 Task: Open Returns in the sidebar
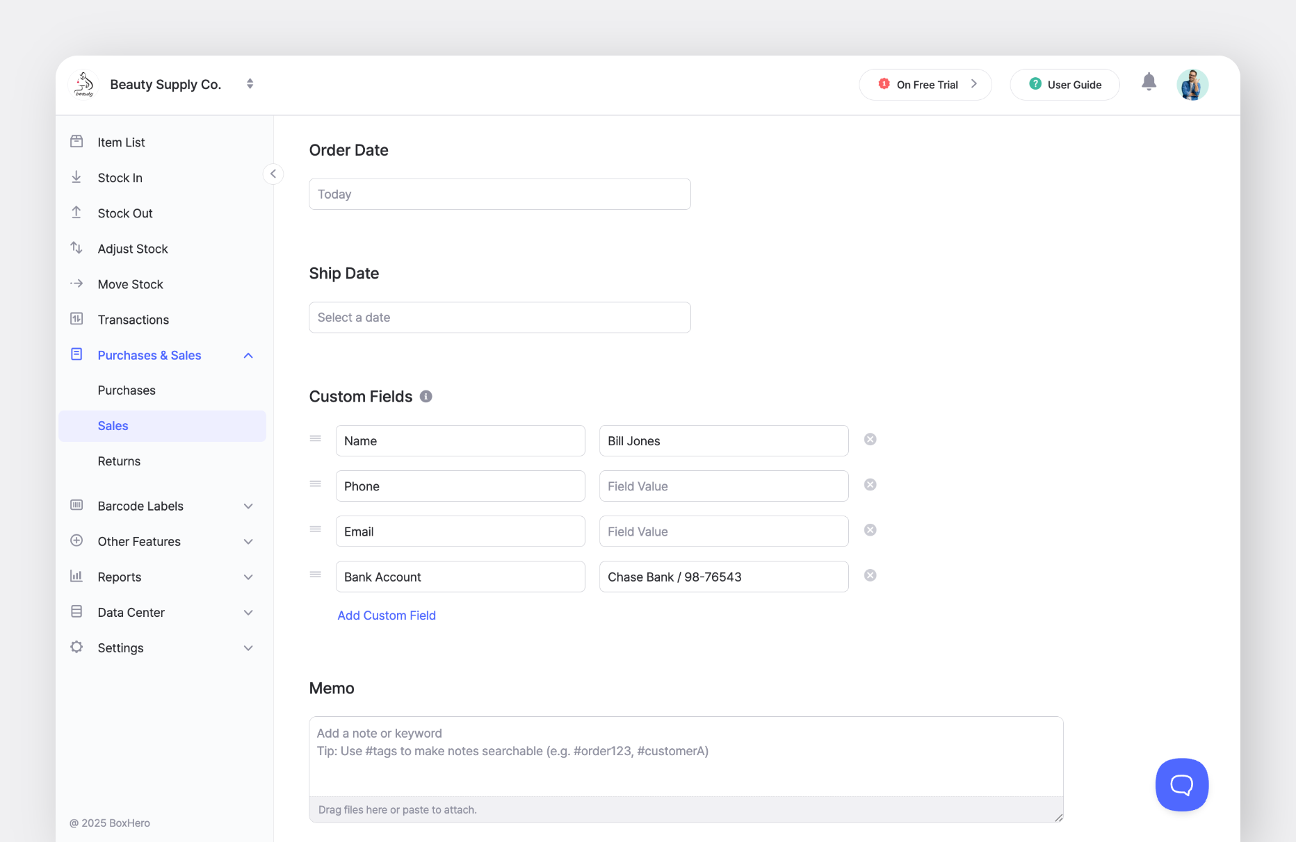click(x=119, y=461)
